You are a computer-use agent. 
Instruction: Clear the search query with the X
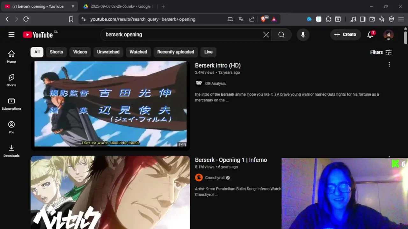point(266,35)
